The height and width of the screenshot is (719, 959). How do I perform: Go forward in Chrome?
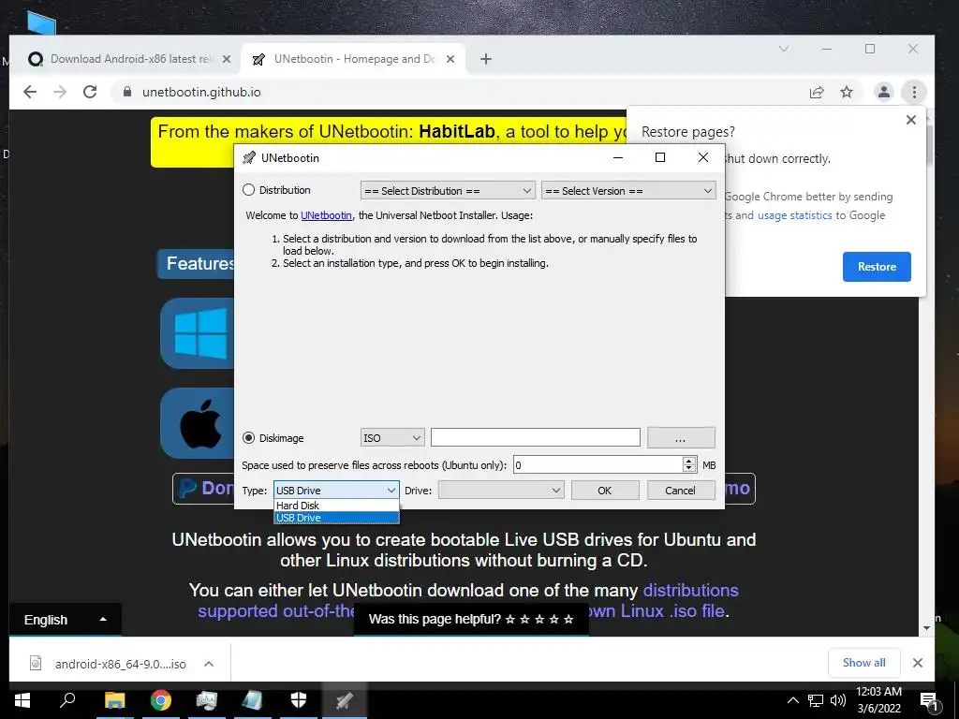pyautogui.click(x=60, y=92)
